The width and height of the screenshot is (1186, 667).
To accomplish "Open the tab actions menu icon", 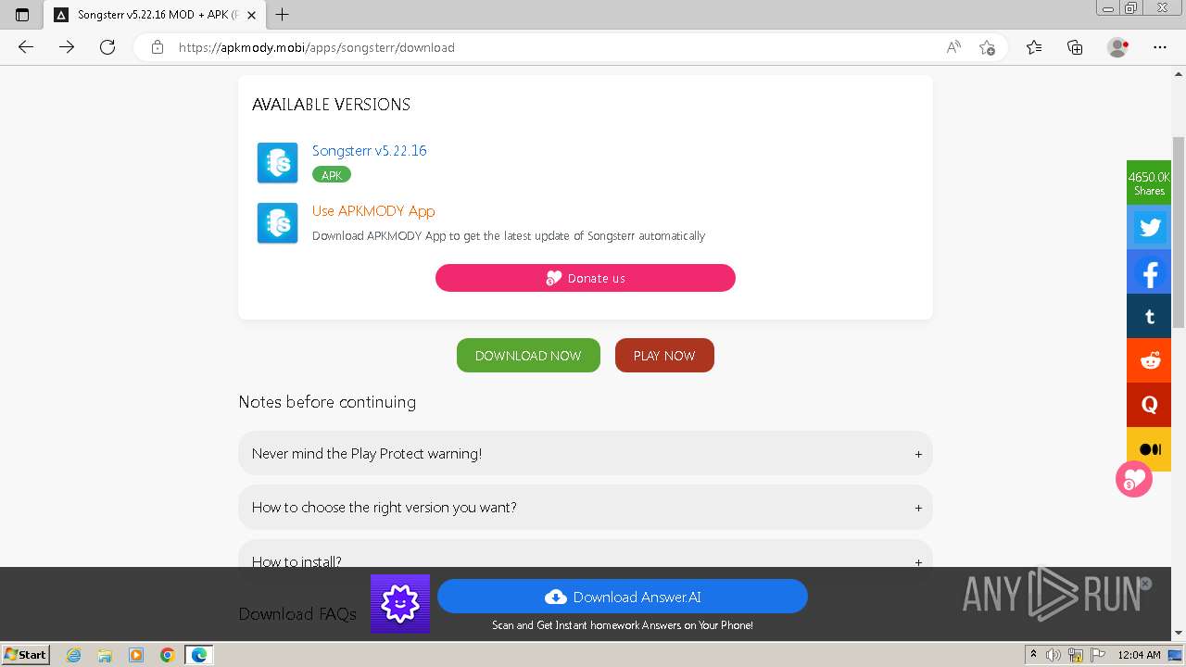I will pos(22,15).
